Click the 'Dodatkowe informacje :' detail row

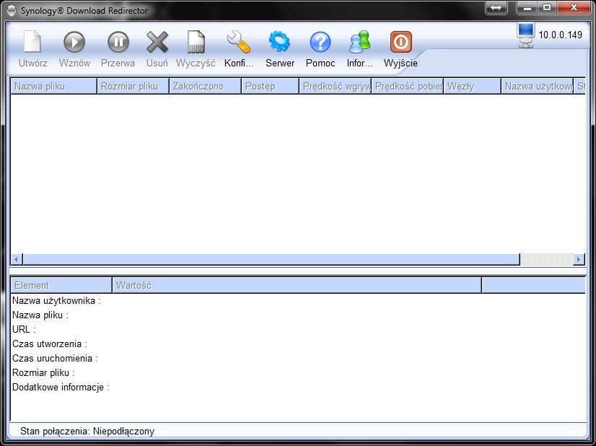tap(61, 388)
